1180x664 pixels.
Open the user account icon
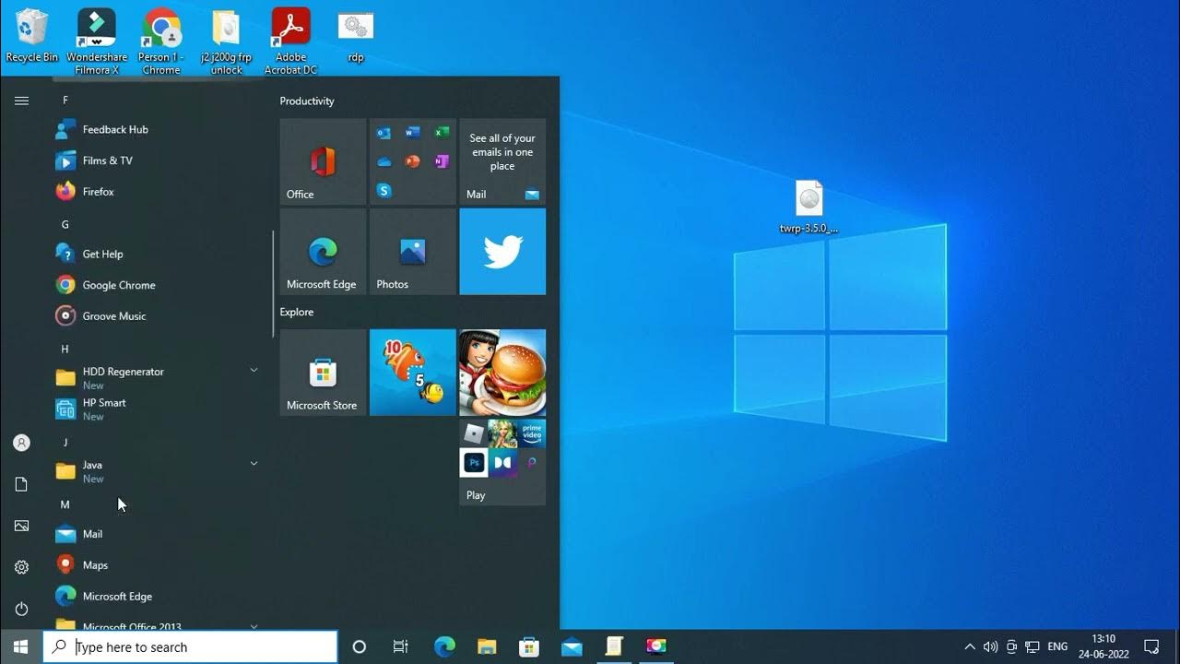[x=21, y=443]
